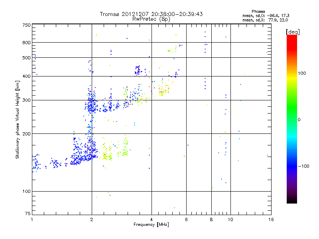Click x-axis tick label '1'
319x239 pixels.
pyautogui.click(x=32, y=219)
